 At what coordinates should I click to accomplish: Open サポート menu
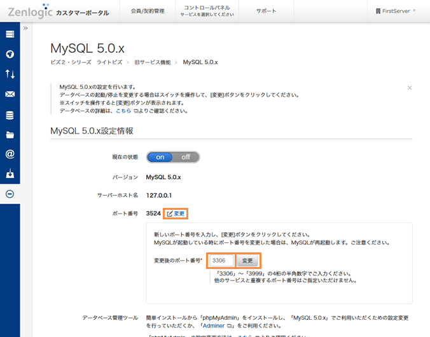click(266, 11)
